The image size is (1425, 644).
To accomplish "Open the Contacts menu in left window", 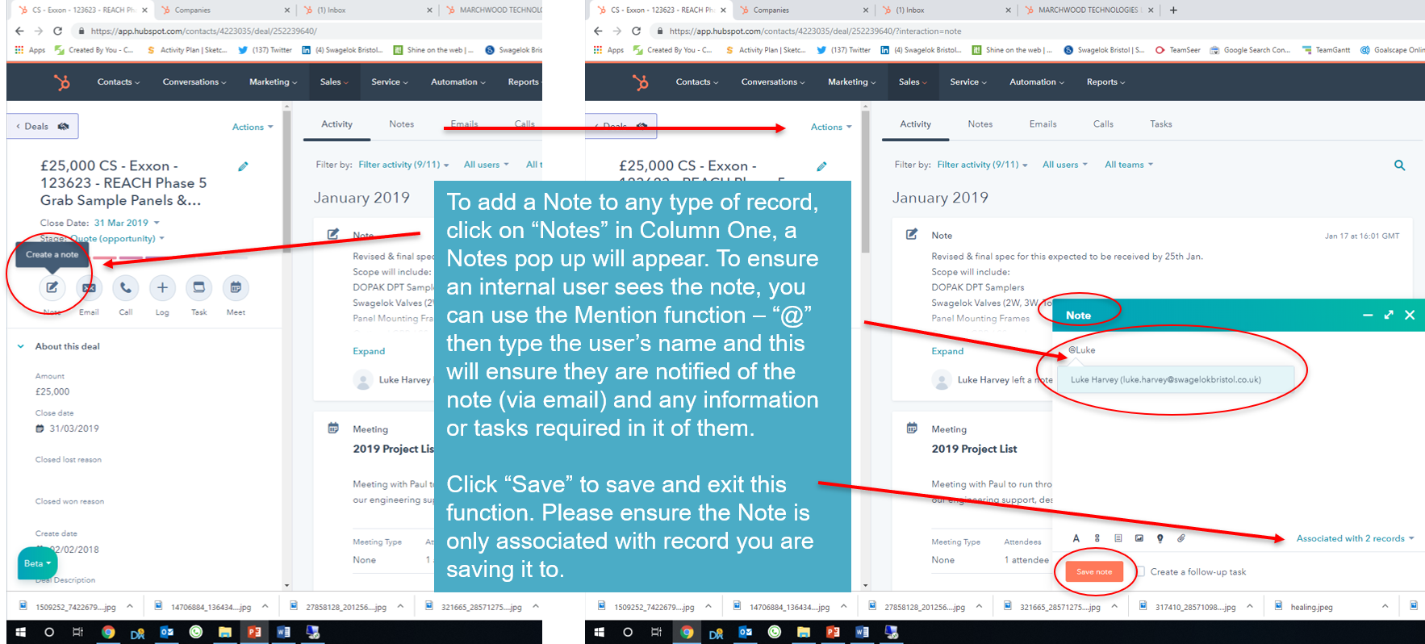I will click(x=118, y=82).
